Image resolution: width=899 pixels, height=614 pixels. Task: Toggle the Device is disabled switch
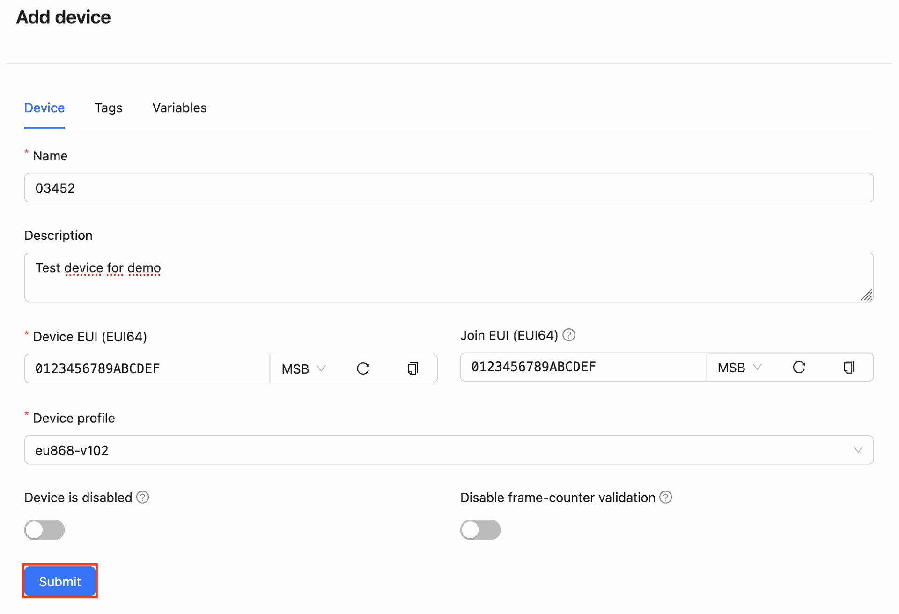coord(44,530)
